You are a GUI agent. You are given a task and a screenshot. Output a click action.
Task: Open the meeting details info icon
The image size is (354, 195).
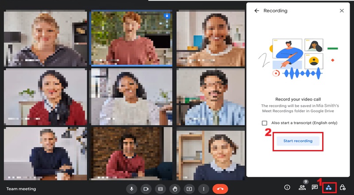coord(287,187)
